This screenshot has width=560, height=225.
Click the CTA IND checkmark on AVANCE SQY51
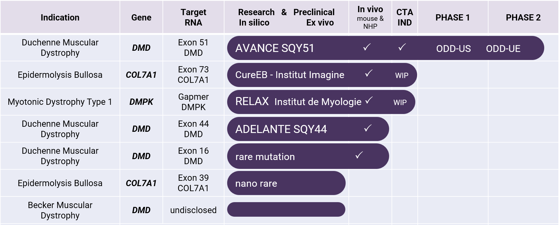click(402, 47)
